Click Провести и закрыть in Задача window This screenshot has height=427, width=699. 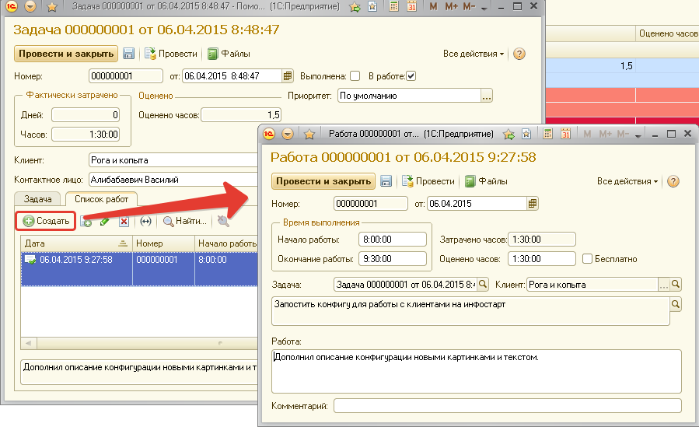click(66, 54)
